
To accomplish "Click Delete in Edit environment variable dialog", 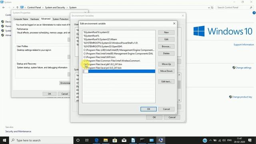I will coord(166,53).
